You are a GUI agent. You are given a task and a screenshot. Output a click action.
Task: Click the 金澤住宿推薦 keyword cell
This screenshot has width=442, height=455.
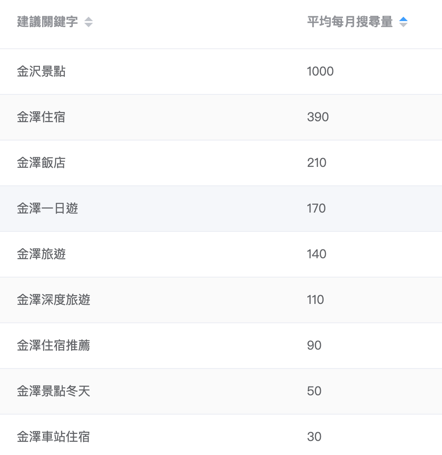pyautogui.click(x=53, y=346)
